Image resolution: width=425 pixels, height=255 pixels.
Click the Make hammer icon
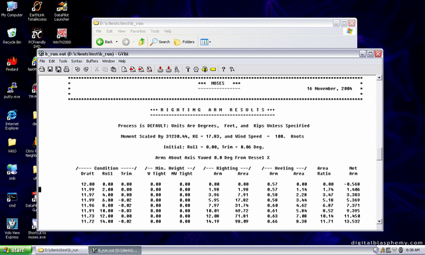coord(188,69)
